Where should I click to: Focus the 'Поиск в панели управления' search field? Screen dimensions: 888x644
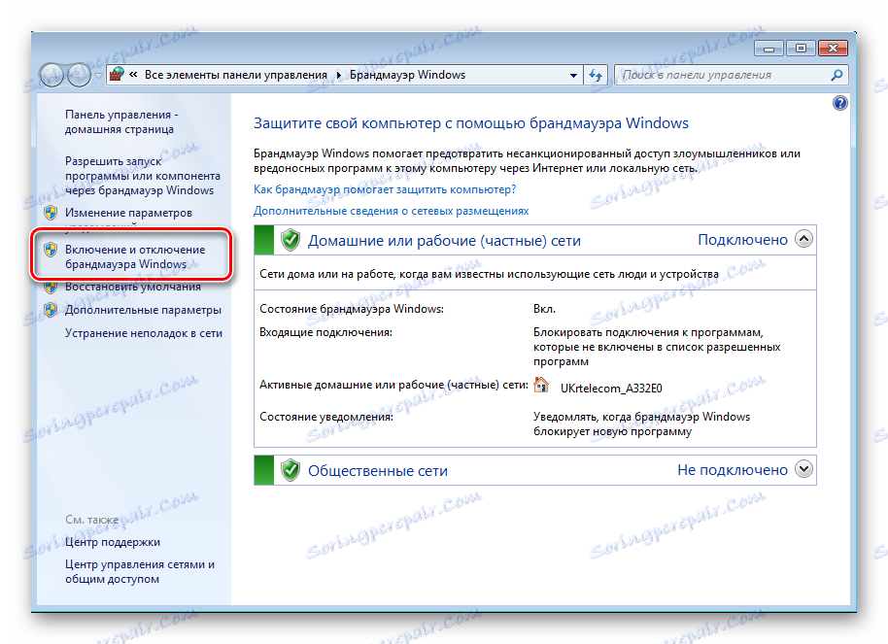(x=732, y=75)
